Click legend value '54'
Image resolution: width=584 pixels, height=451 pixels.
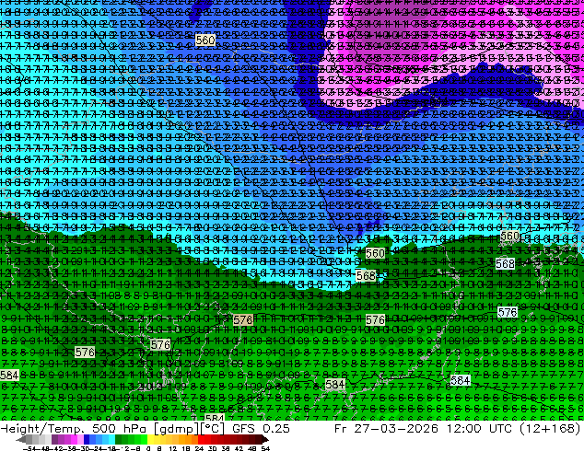[265, 449]
